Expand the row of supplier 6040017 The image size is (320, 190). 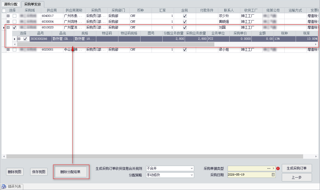coord(8,16)
